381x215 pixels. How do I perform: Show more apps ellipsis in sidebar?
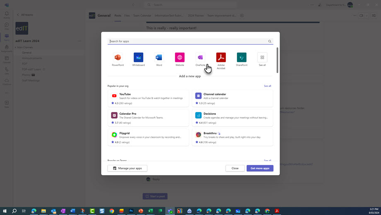click(7, 93)
